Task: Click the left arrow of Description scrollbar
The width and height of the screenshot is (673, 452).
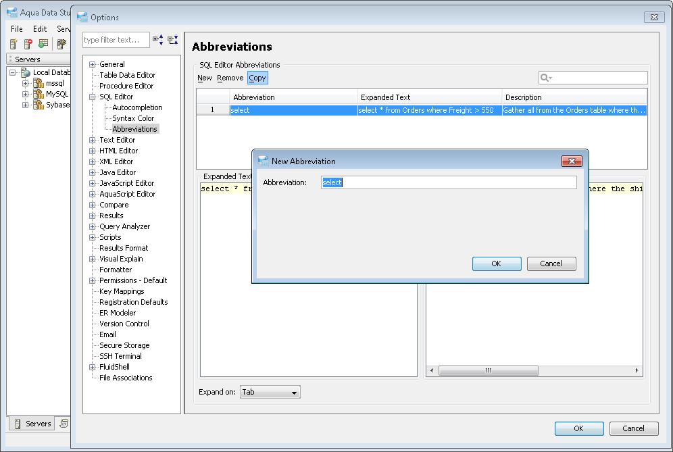Action: tap(431, 370)
